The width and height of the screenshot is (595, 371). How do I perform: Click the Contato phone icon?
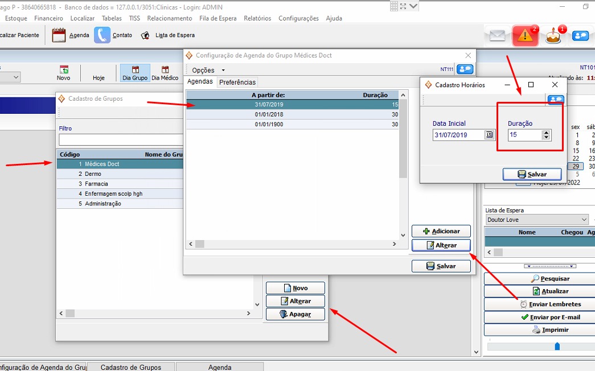(x=102, y=35)
